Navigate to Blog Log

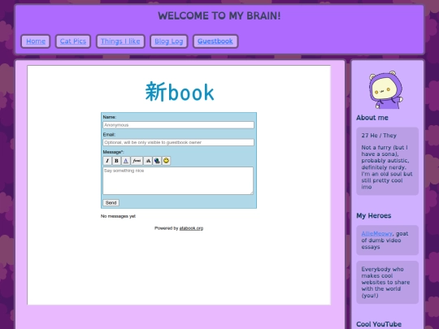click(x=169, y=41)
